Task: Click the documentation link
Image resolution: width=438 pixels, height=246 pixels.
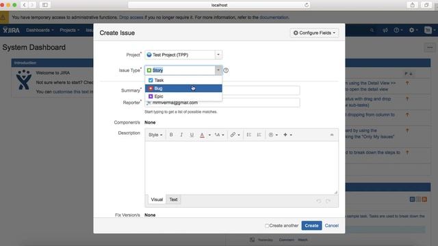Action: [x=274, y=17]
